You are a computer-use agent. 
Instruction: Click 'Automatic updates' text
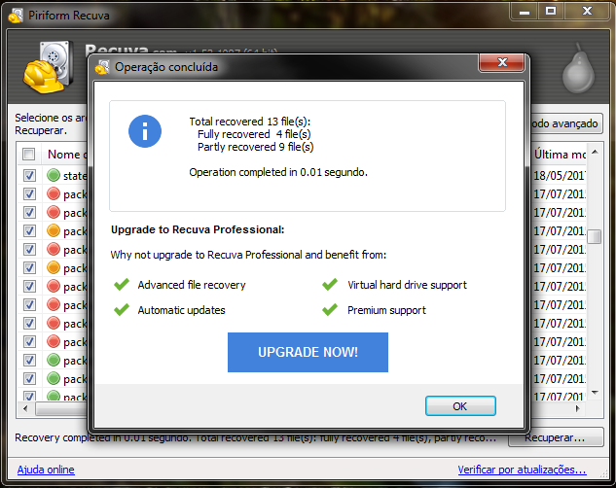point(182,310)
